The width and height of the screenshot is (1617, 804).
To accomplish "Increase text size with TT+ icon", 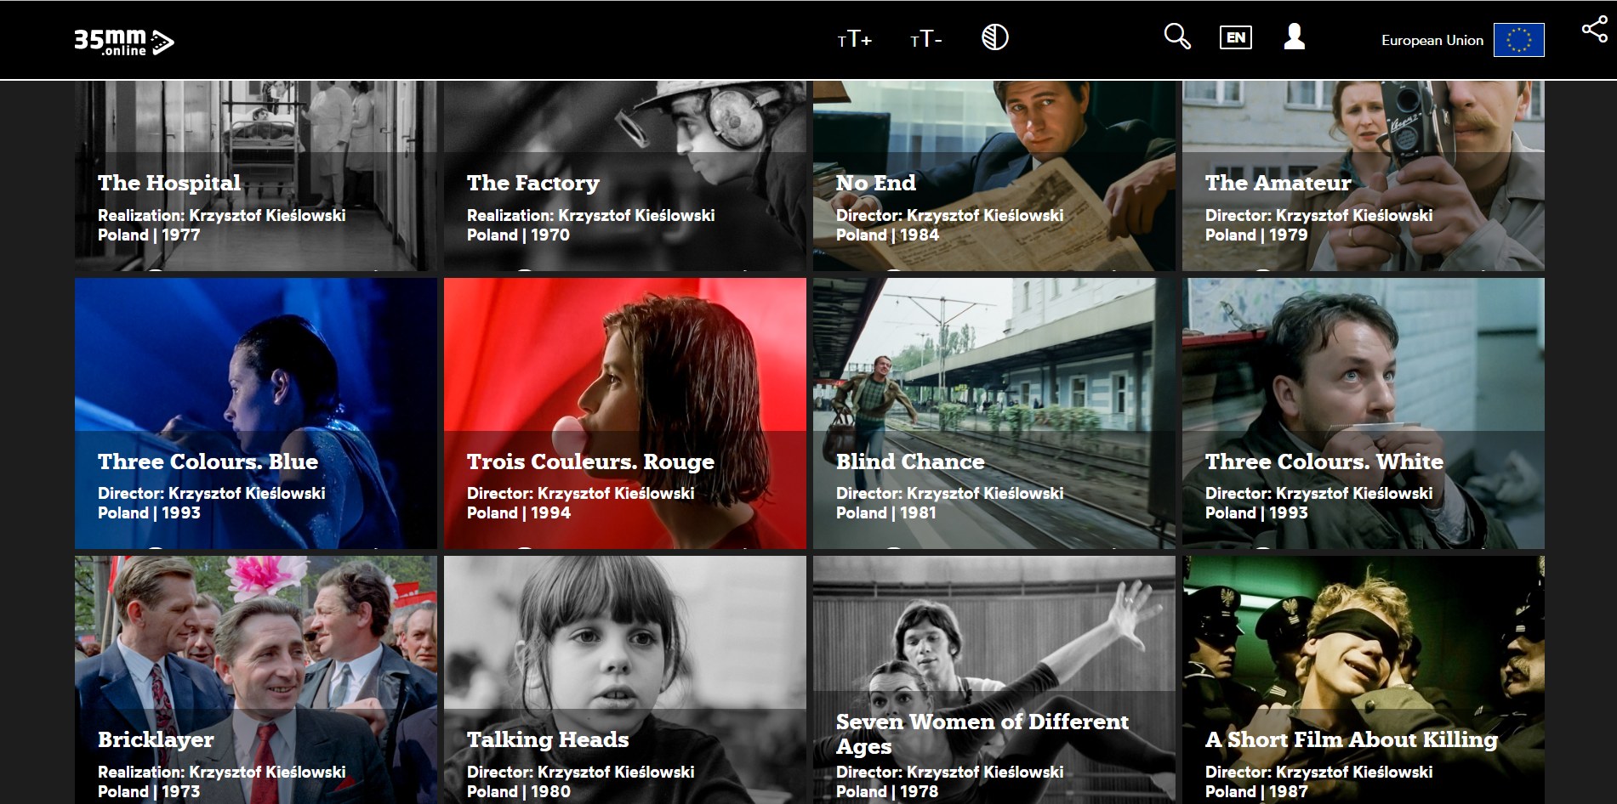I will point(855,39).
